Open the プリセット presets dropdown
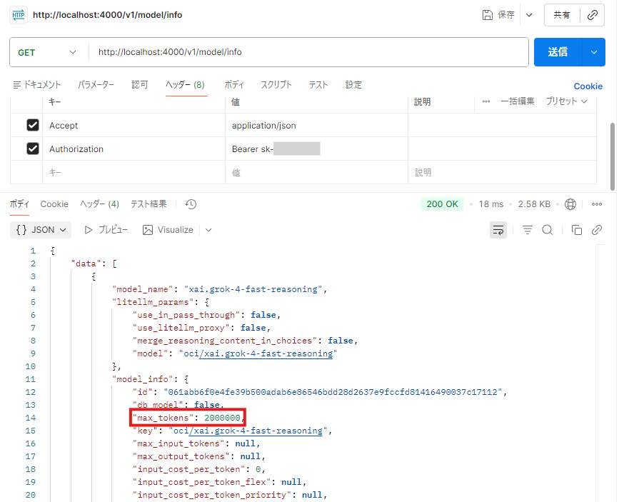 coord(566,101)
